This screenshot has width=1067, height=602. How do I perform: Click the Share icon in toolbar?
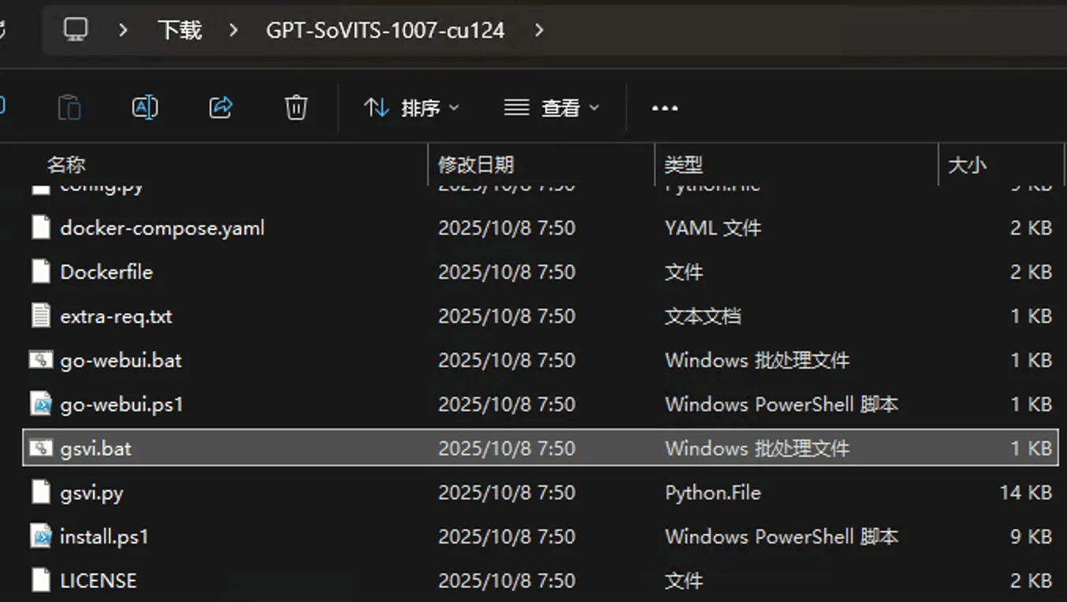(x=221, y=107)
